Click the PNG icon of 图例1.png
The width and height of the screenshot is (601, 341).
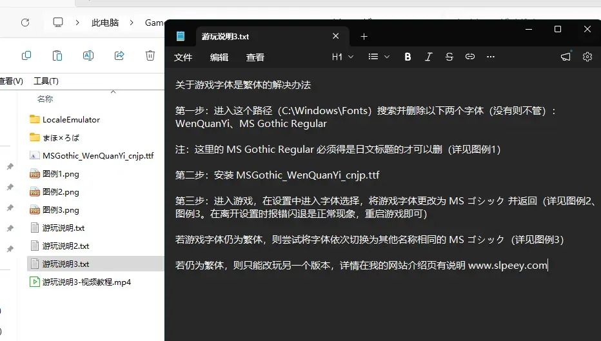point(35,173)
